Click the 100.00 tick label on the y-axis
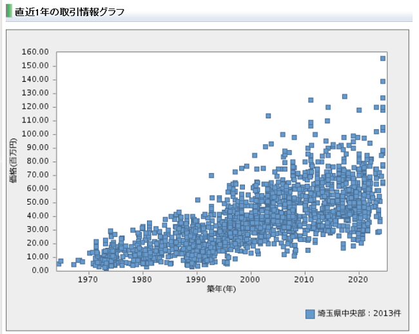This screenshot has height=334, width=419. (35, 134)
